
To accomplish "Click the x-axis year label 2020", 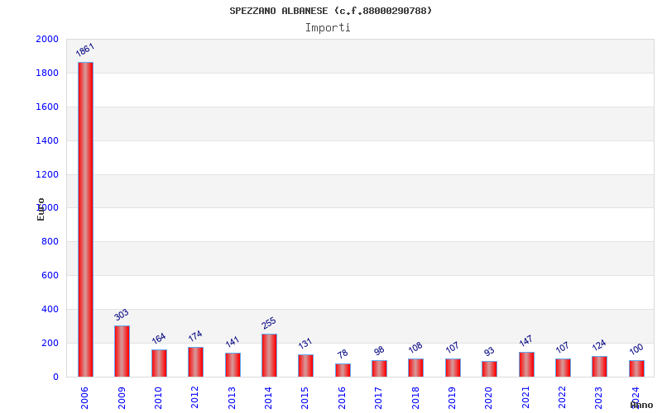I will [488, 398].
